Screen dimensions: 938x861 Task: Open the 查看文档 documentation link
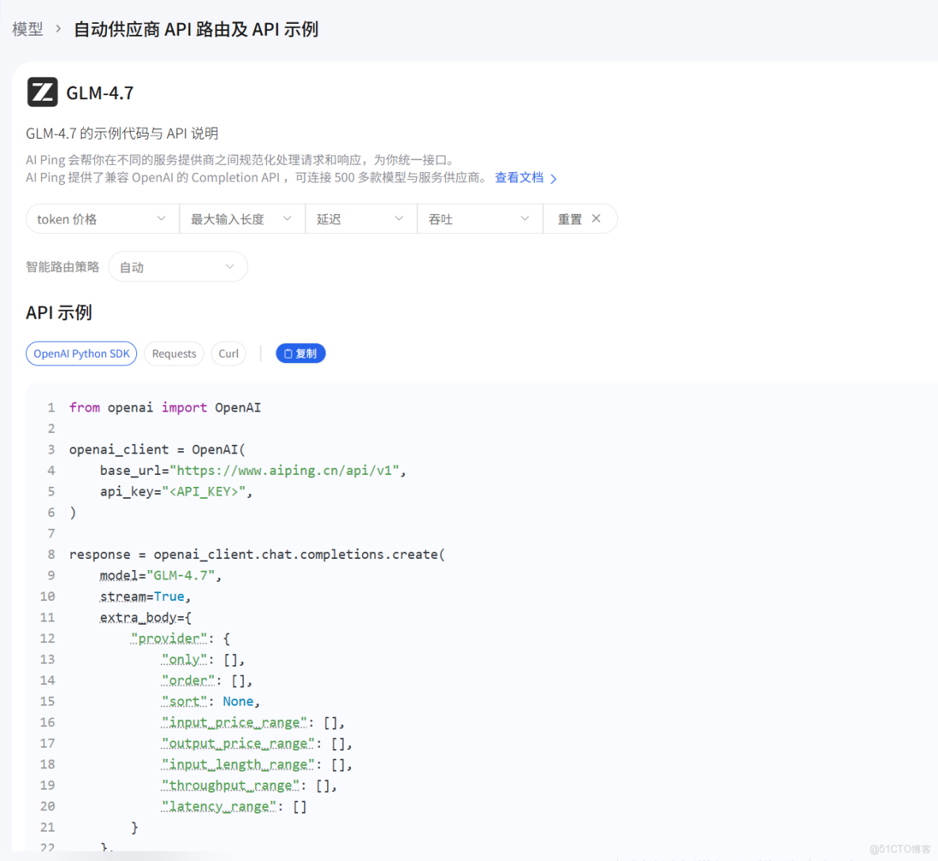(519, 178)
